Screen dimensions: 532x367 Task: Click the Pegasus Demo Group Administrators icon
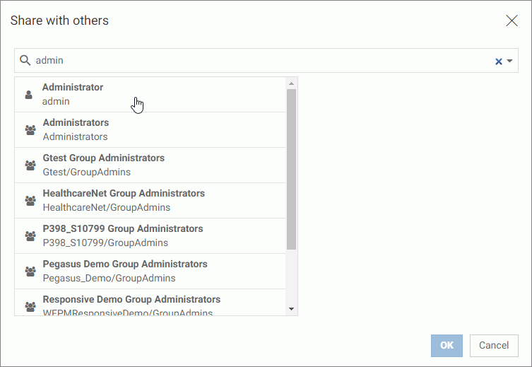pyautogui.click(x=30, y=272)
